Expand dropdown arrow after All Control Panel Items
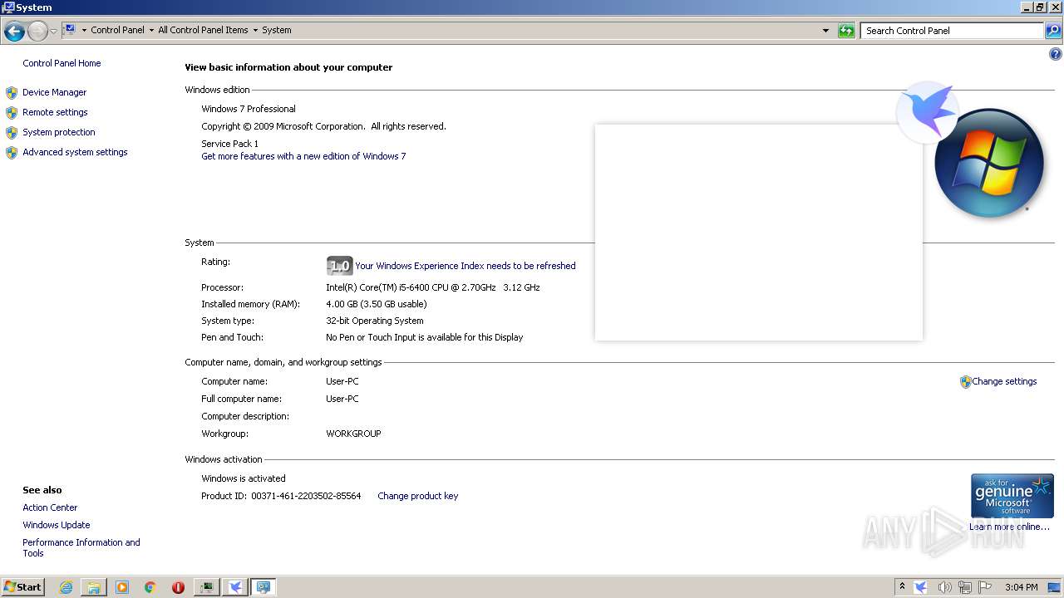 point(255,31)
